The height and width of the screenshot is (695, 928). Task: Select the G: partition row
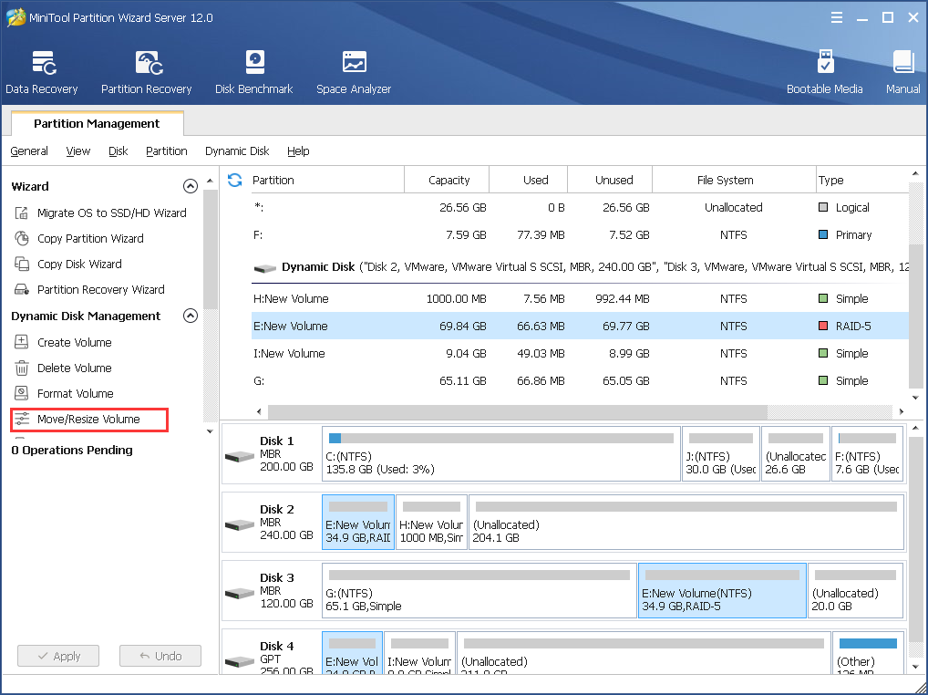[x=580, y=380]
